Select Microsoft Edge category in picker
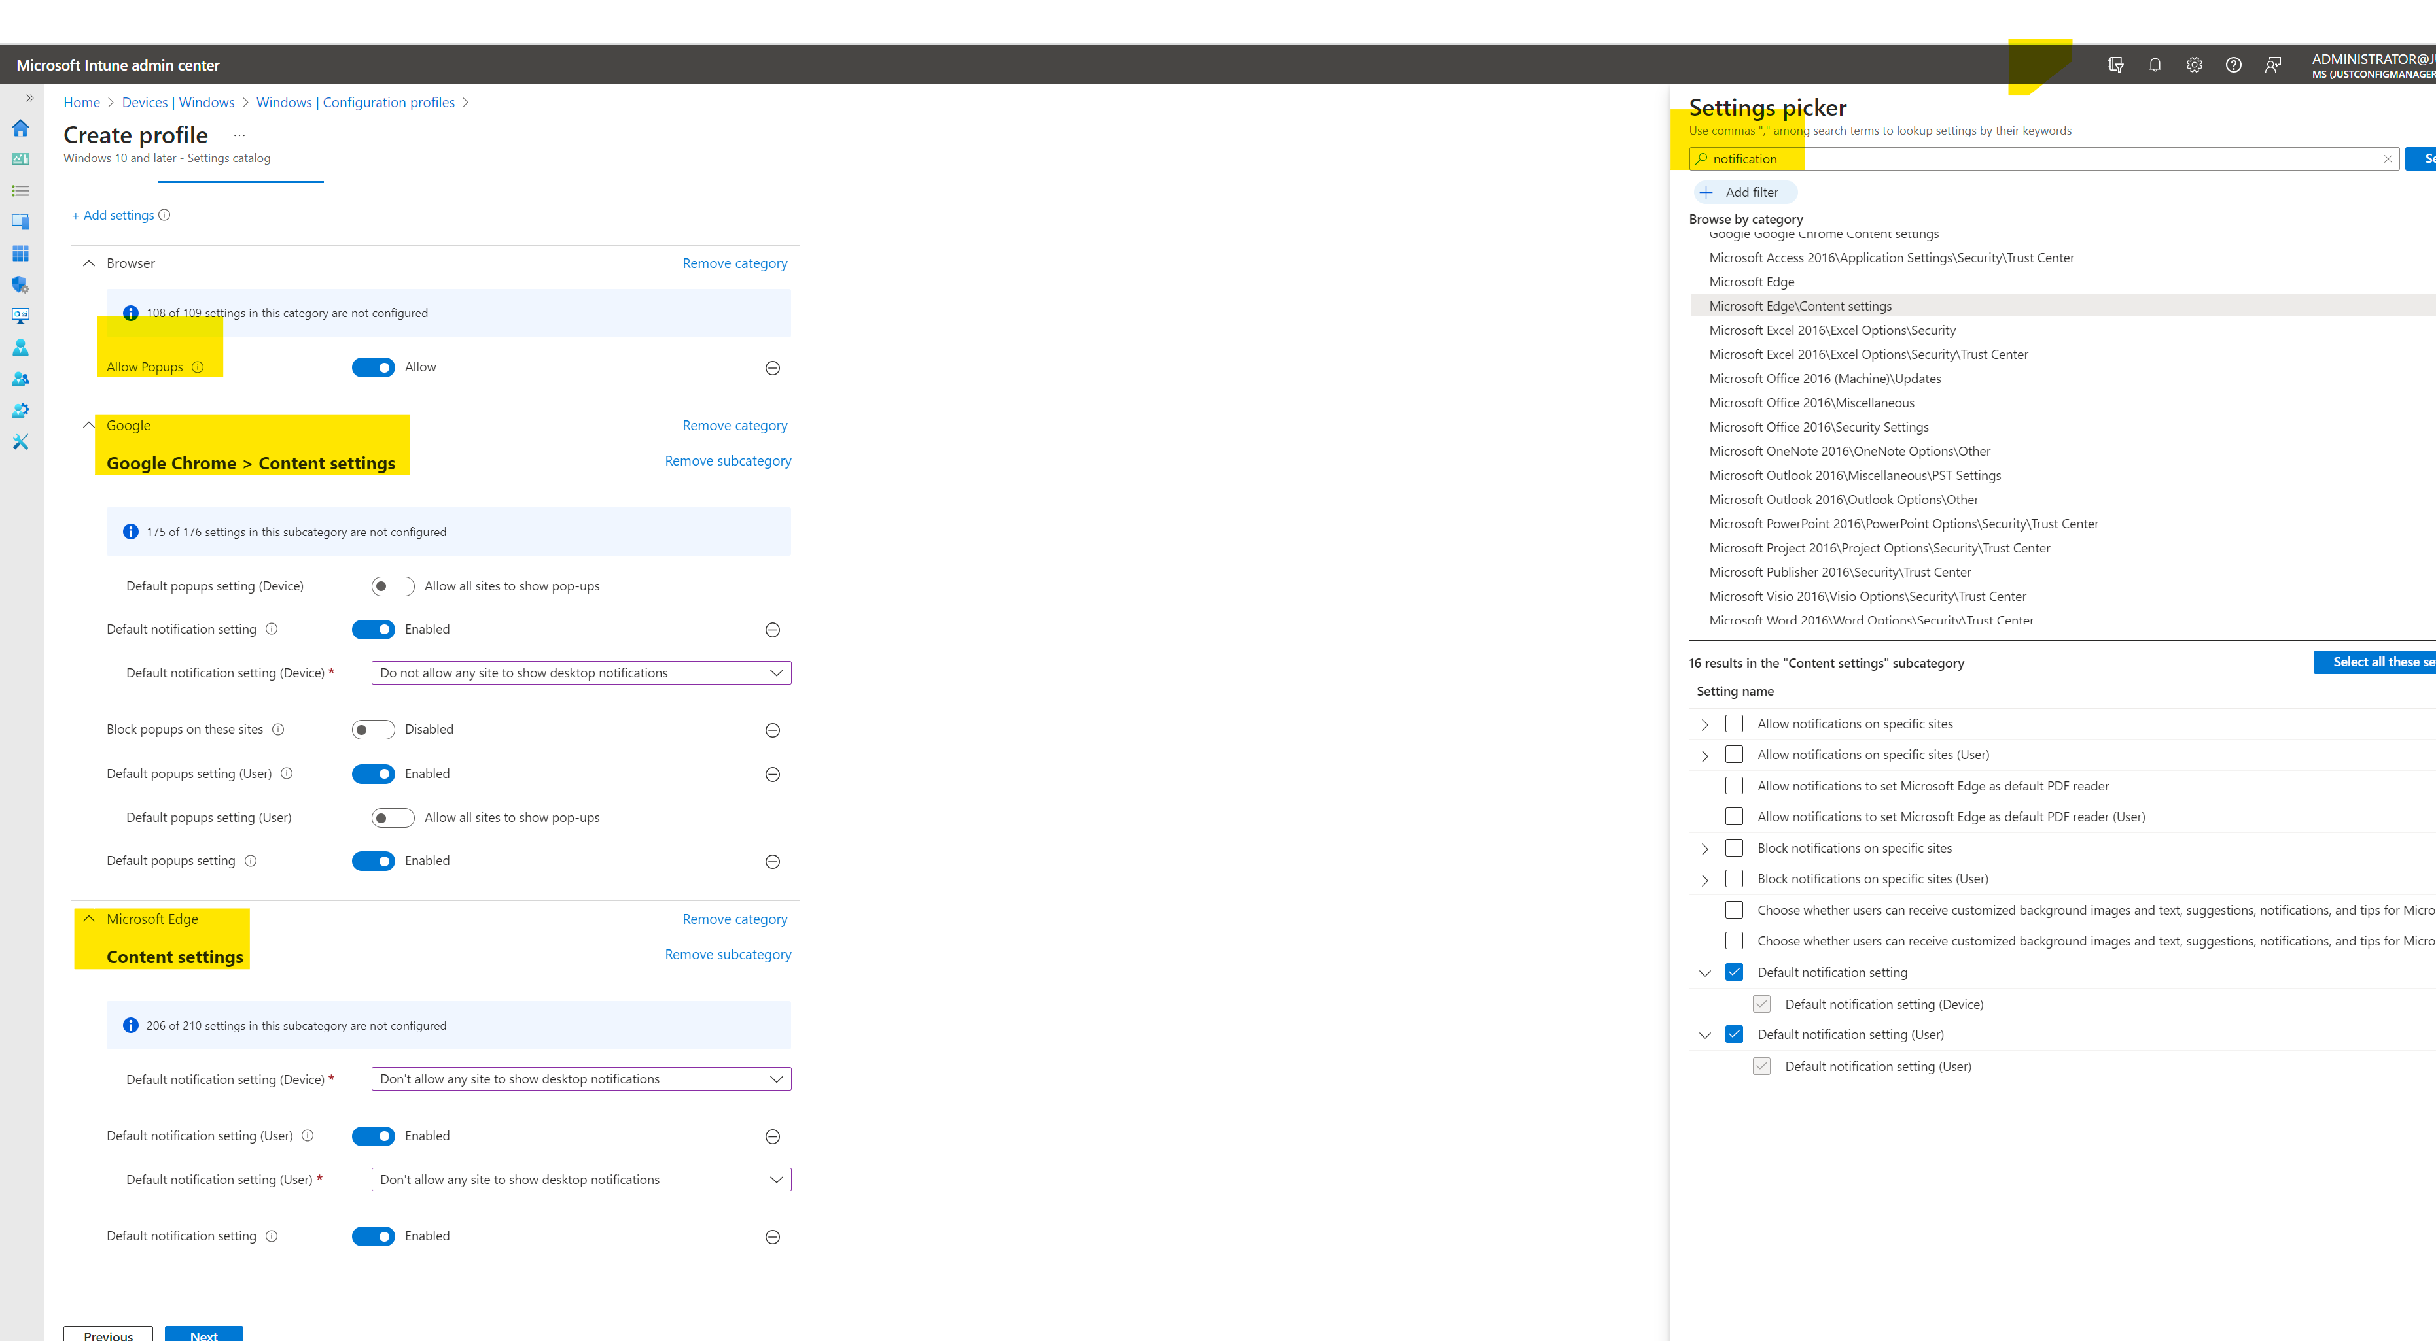 [1752, 282]
